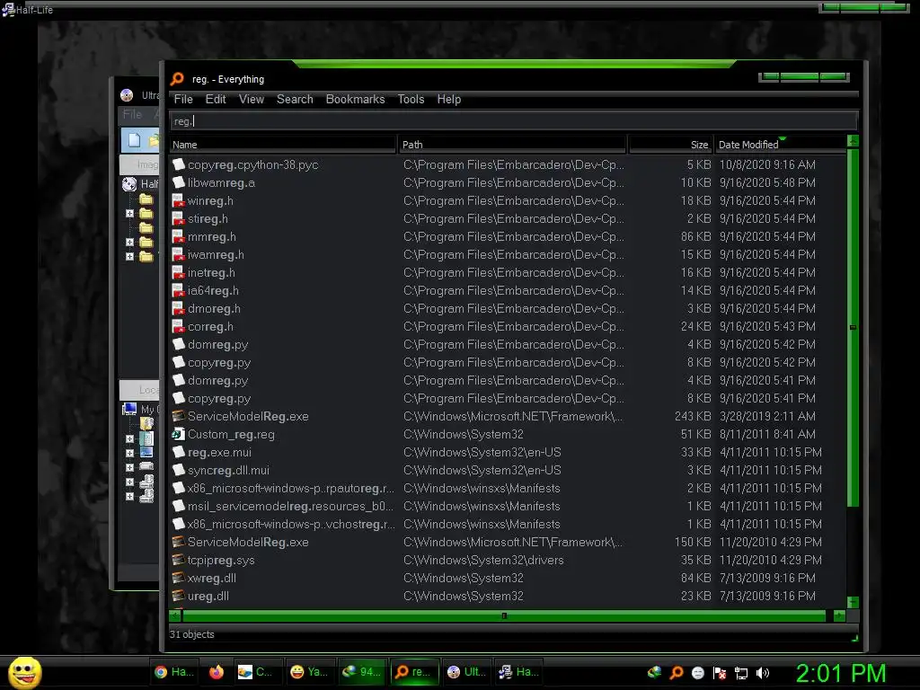This screenshot has width=920, height=690.
Task: Sort by the Date Modified column header
Action: 781,145
